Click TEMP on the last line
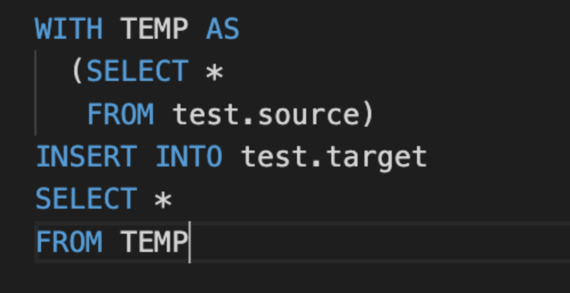Viewport: 570px width, 293px height. click(x=154, y=242)
